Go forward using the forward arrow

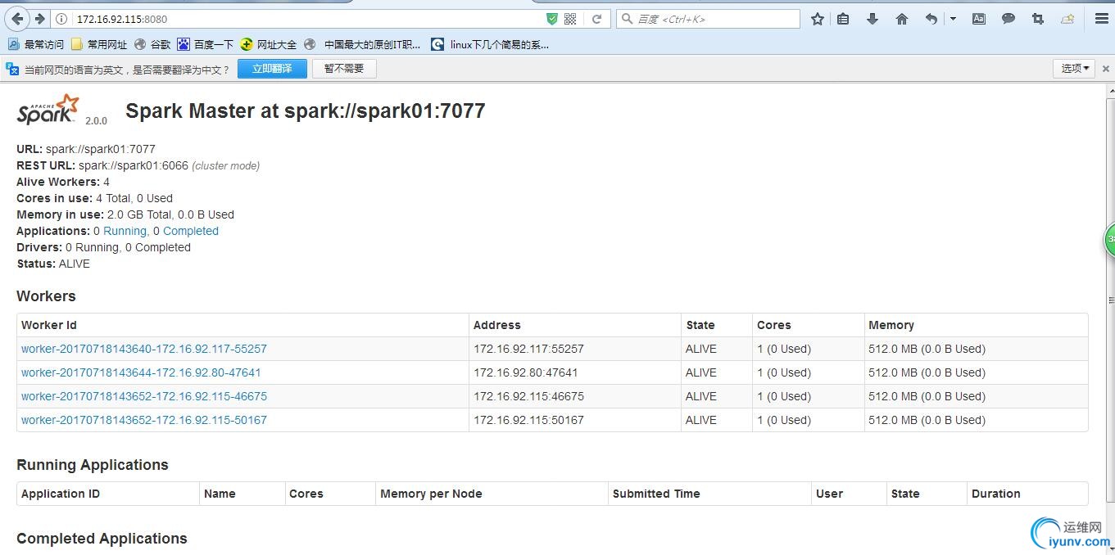coord(39,19)
